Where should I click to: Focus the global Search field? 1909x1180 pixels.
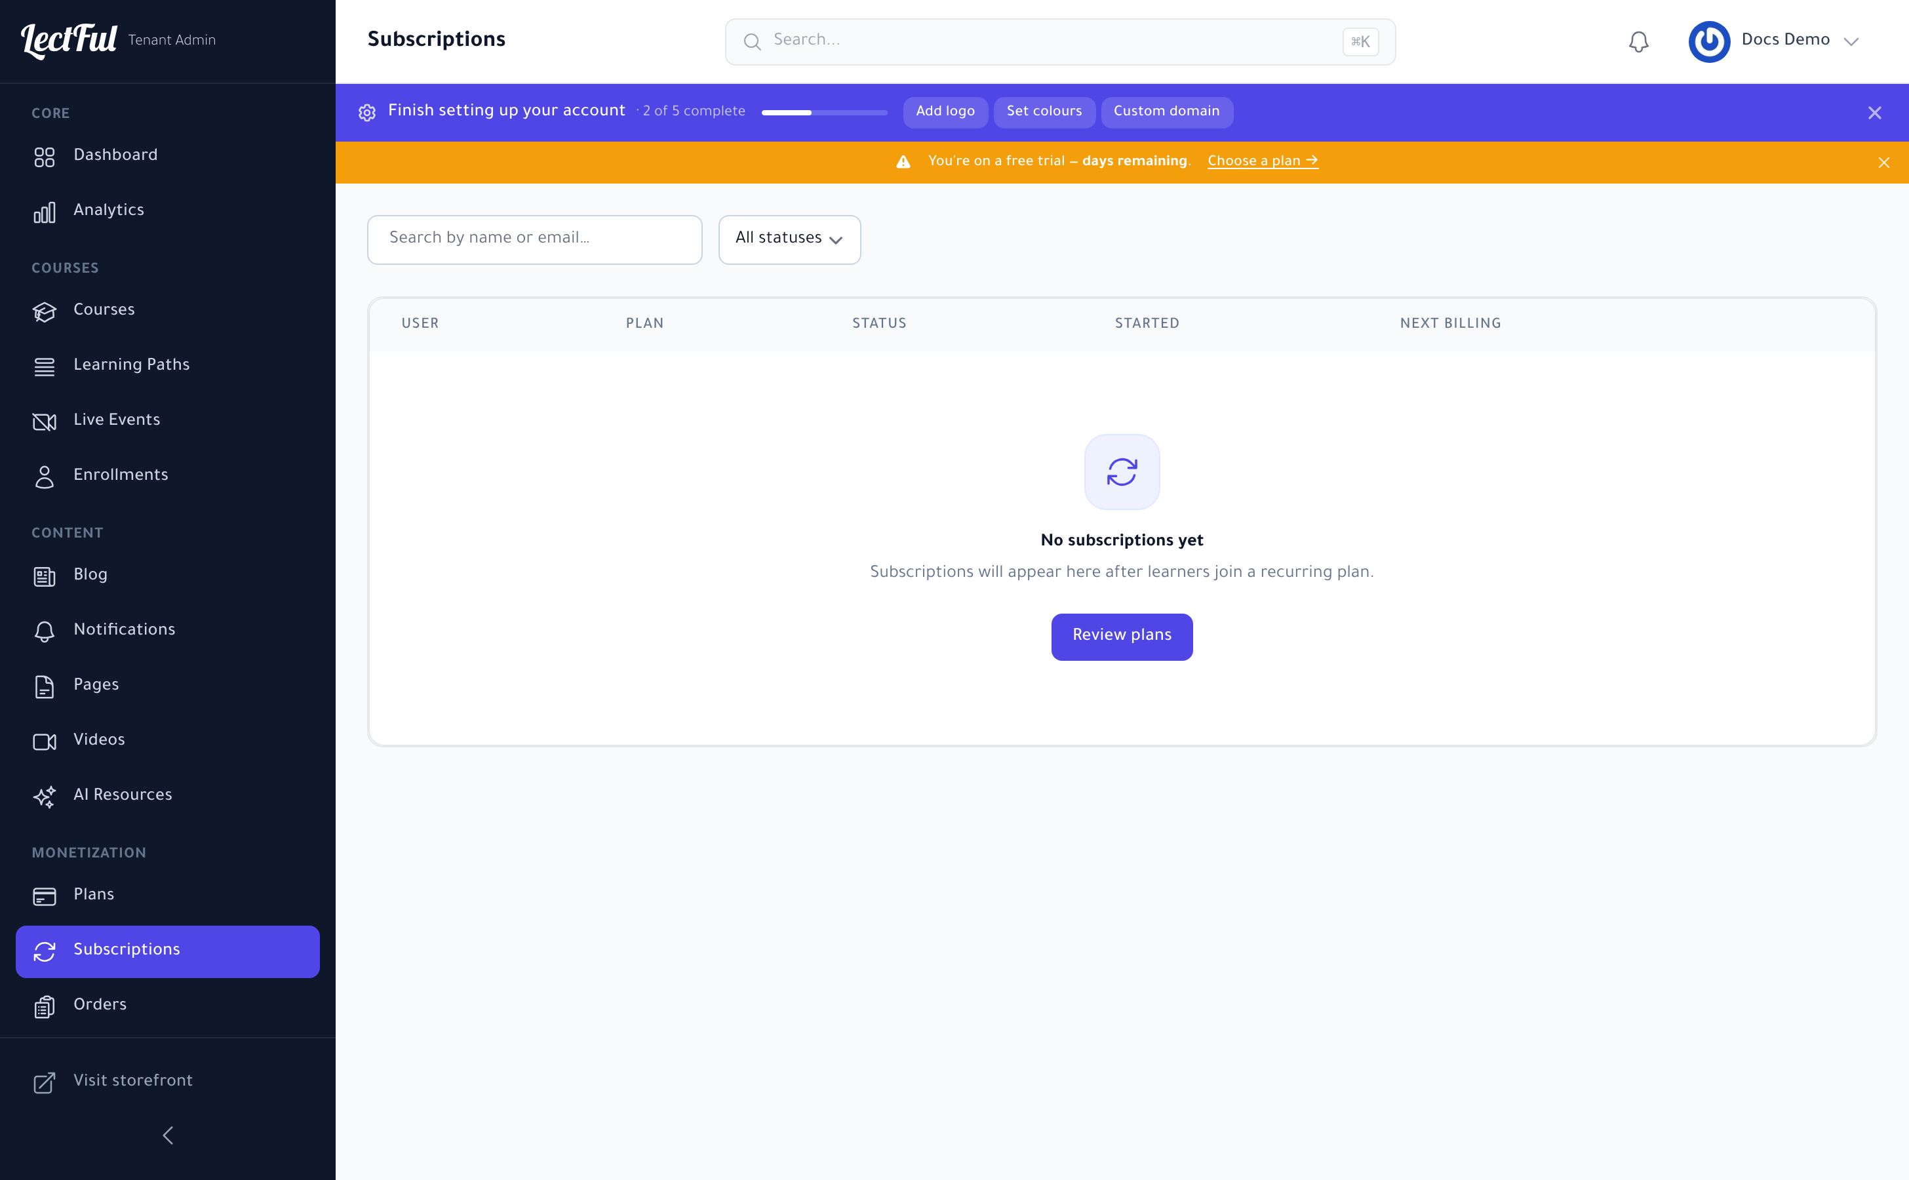tap(1059, 41)
